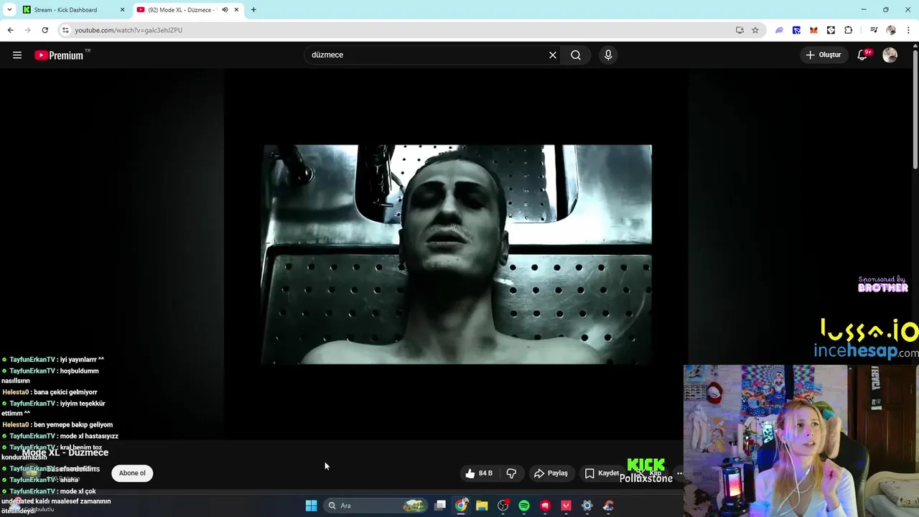Click the Paylaş share button
The height and width of the screenshot is (517, 919).
[551, 473]
